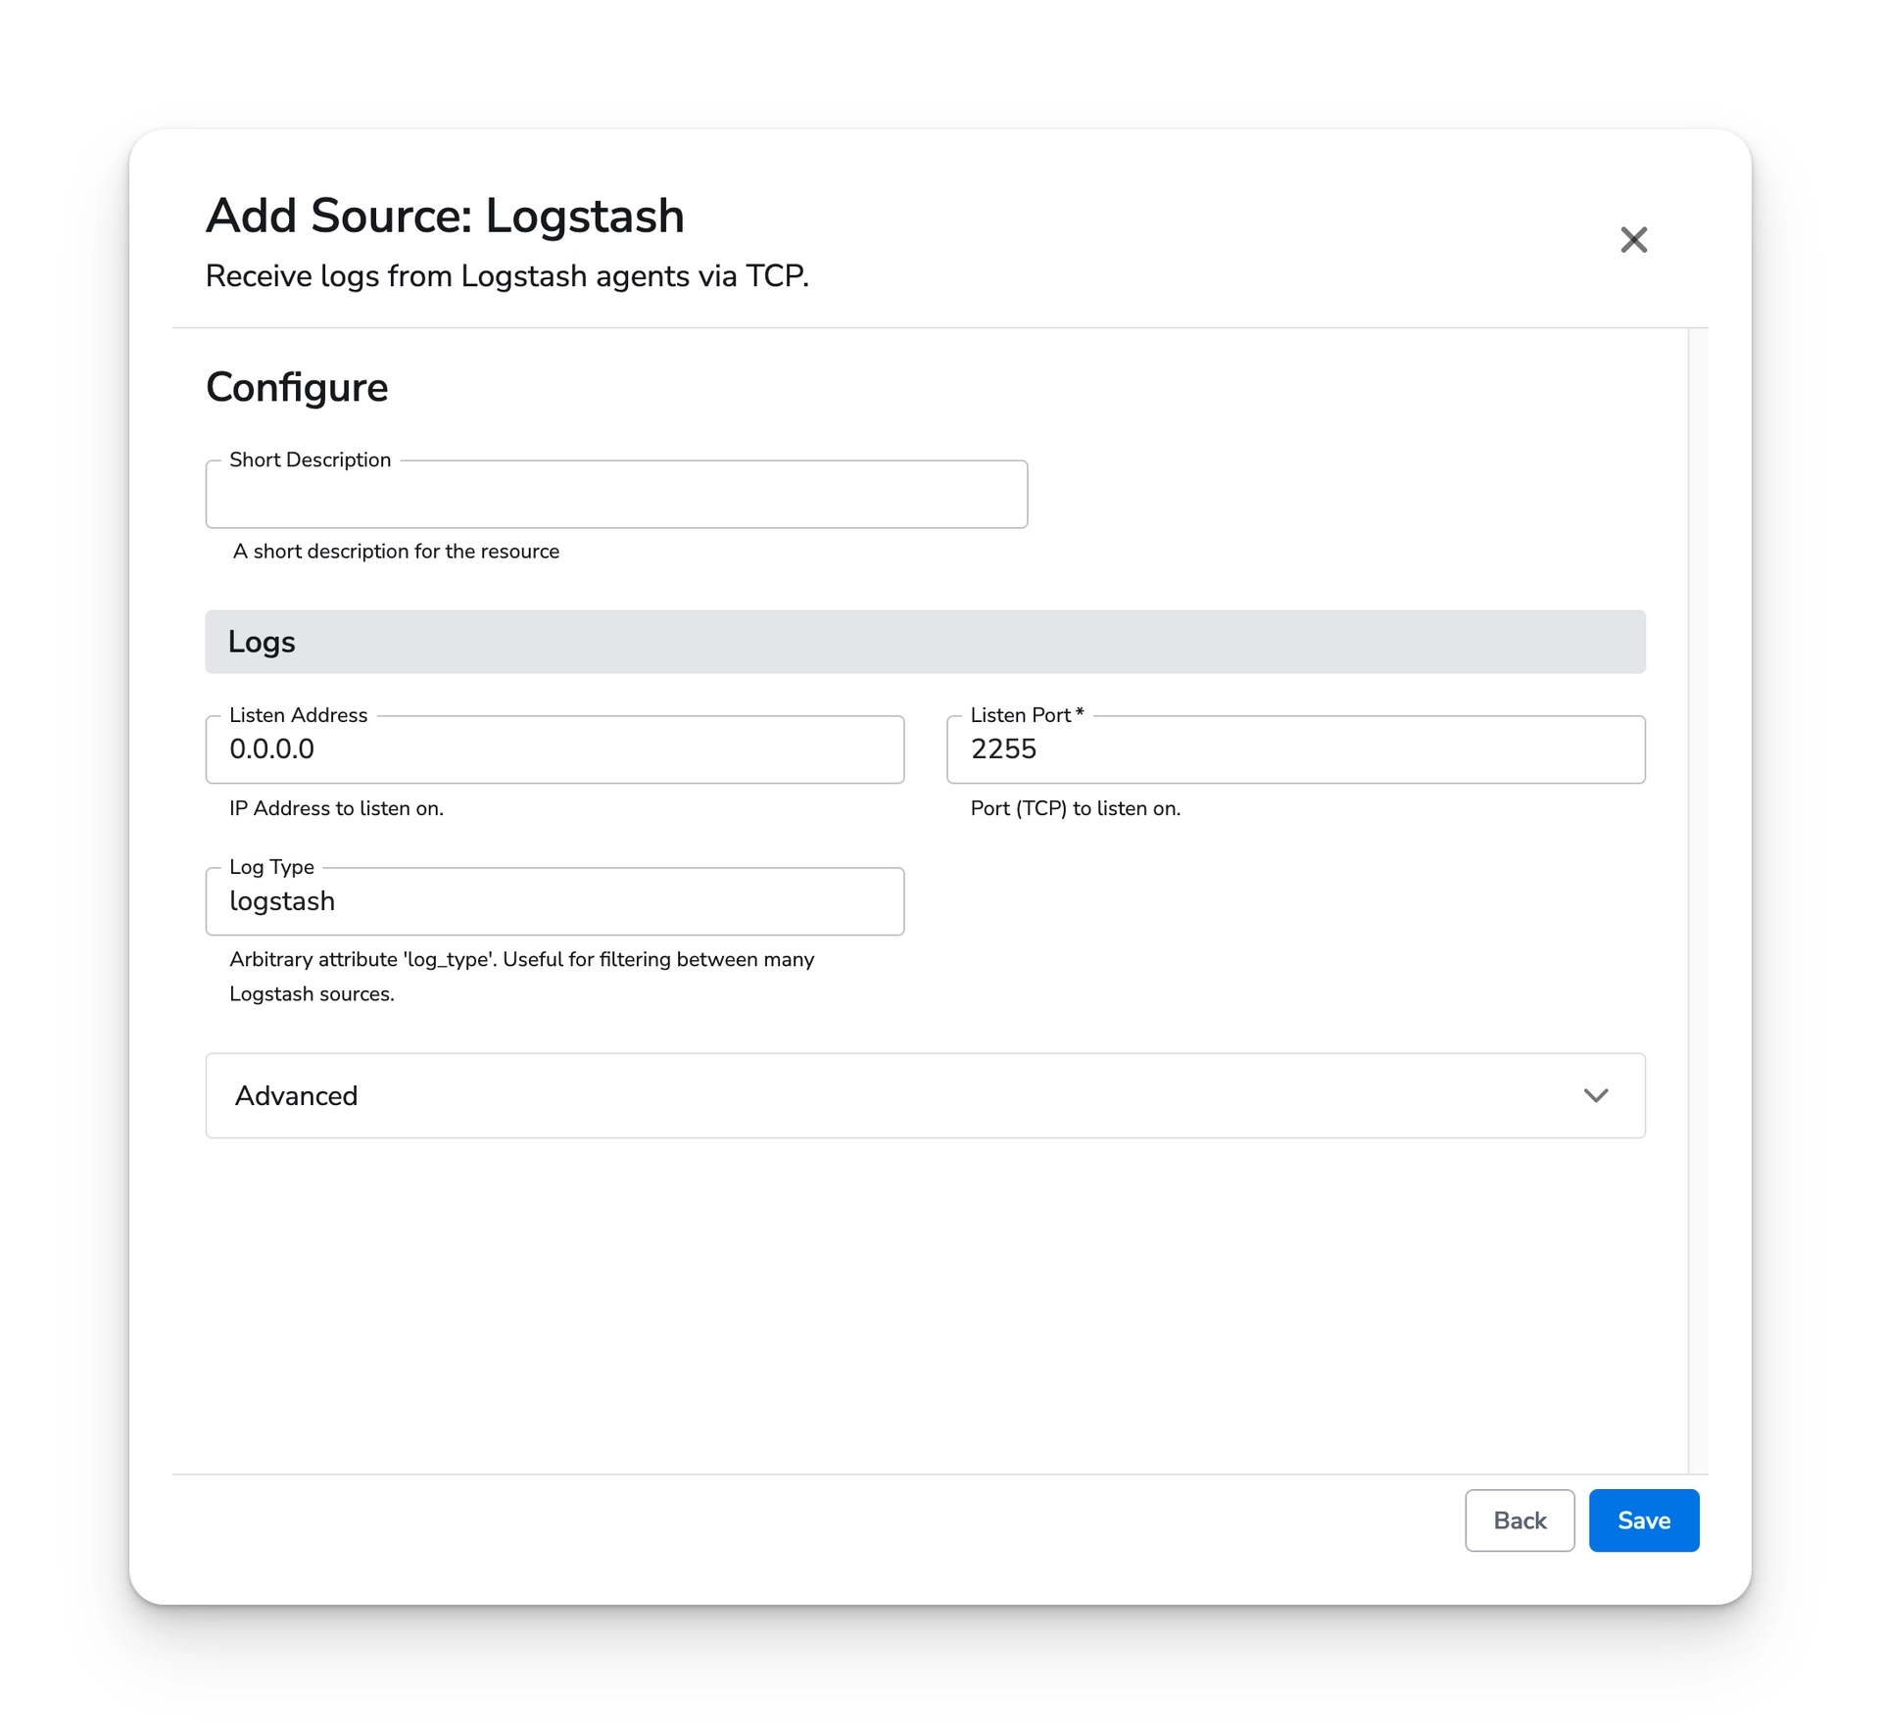1881x1734 pixels.
Task: Click the Listen Port label
Action: coord(1025,715)
